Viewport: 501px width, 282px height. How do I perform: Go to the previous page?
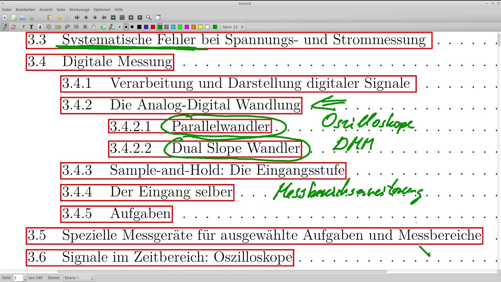[x=86, y=18]
